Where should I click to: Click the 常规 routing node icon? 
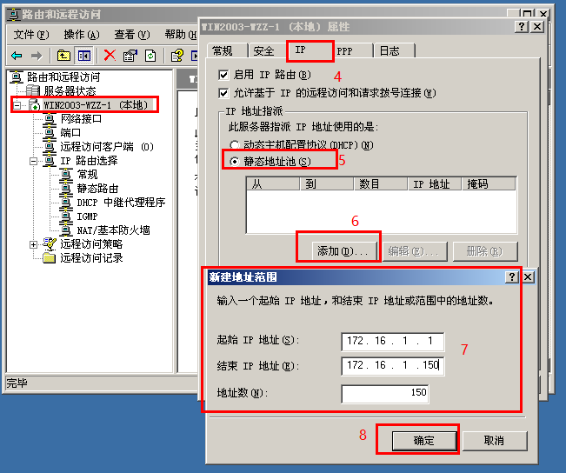pos(66,175)
